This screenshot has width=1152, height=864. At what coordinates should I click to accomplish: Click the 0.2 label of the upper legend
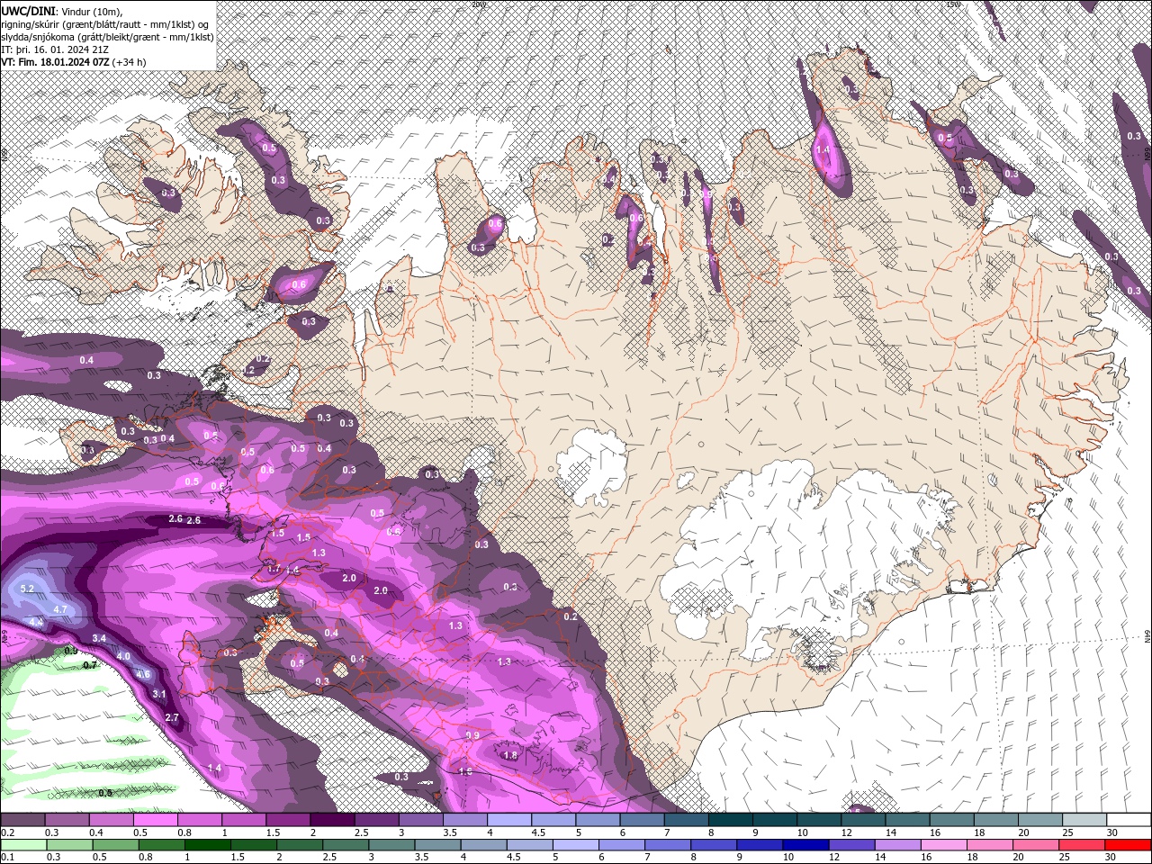coord(6,832)
